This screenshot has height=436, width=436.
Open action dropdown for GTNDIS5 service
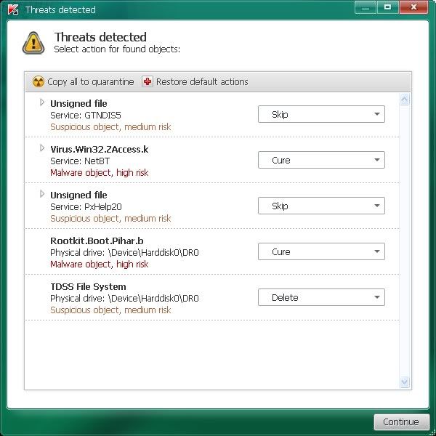(321, 114)
